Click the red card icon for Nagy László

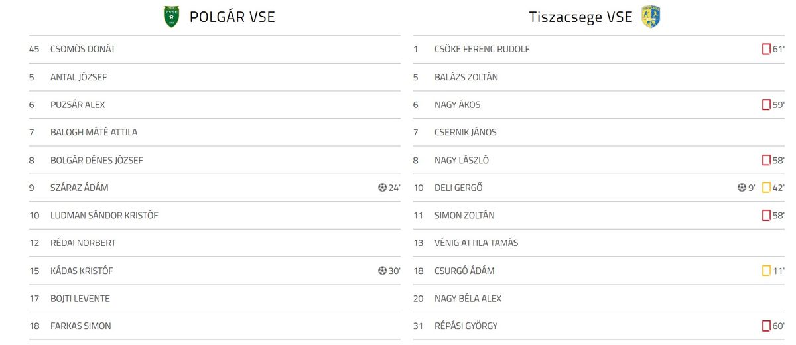coord(766,160)
